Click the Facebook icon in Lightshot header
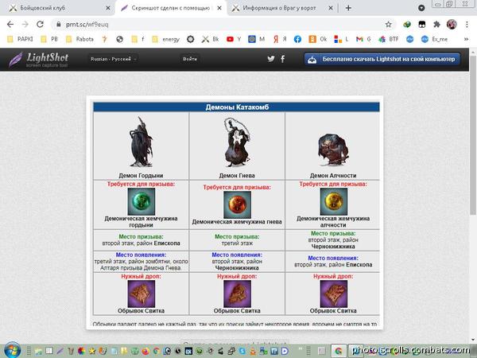The height and width of the screenshot is (358, 477). pyautogui.click(x=282, y=59)
